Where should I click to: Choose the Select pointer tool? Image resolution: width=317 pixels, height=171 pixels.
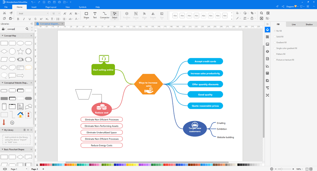click(115, 15)
